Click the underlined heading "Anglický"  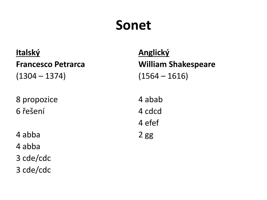pyautogui.click(x=154, y=53)
